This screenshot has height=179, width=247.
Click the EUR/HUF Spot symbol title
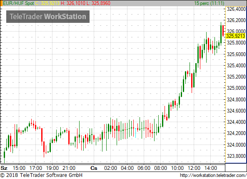[x=18, y=3]
